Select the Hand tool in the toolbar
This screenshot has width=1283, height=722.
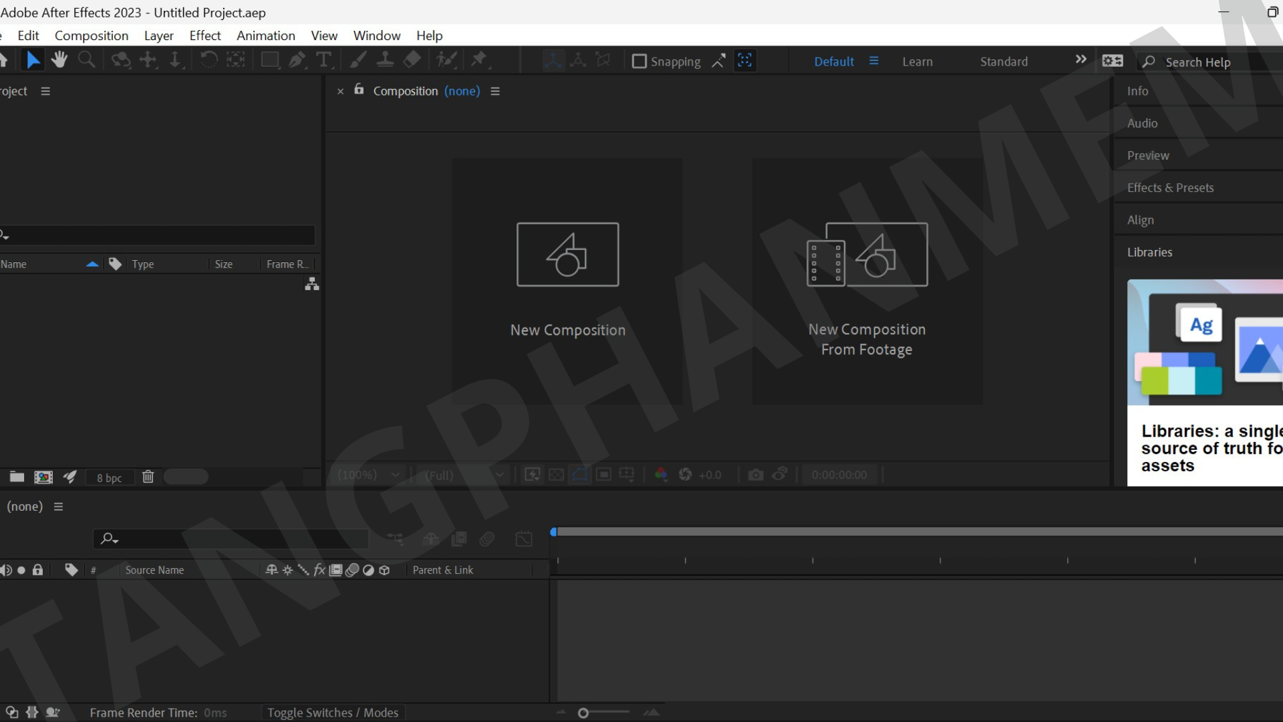pos(59,59)
